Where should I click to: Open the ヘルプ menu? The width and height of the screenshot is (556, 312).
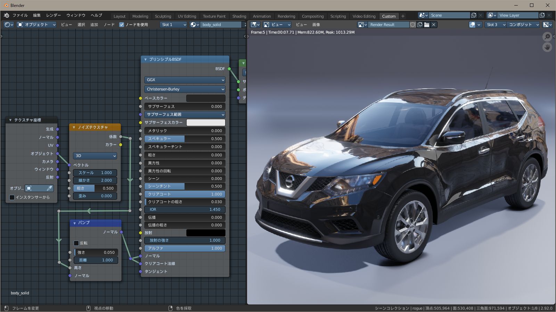[x=96, y=16]
